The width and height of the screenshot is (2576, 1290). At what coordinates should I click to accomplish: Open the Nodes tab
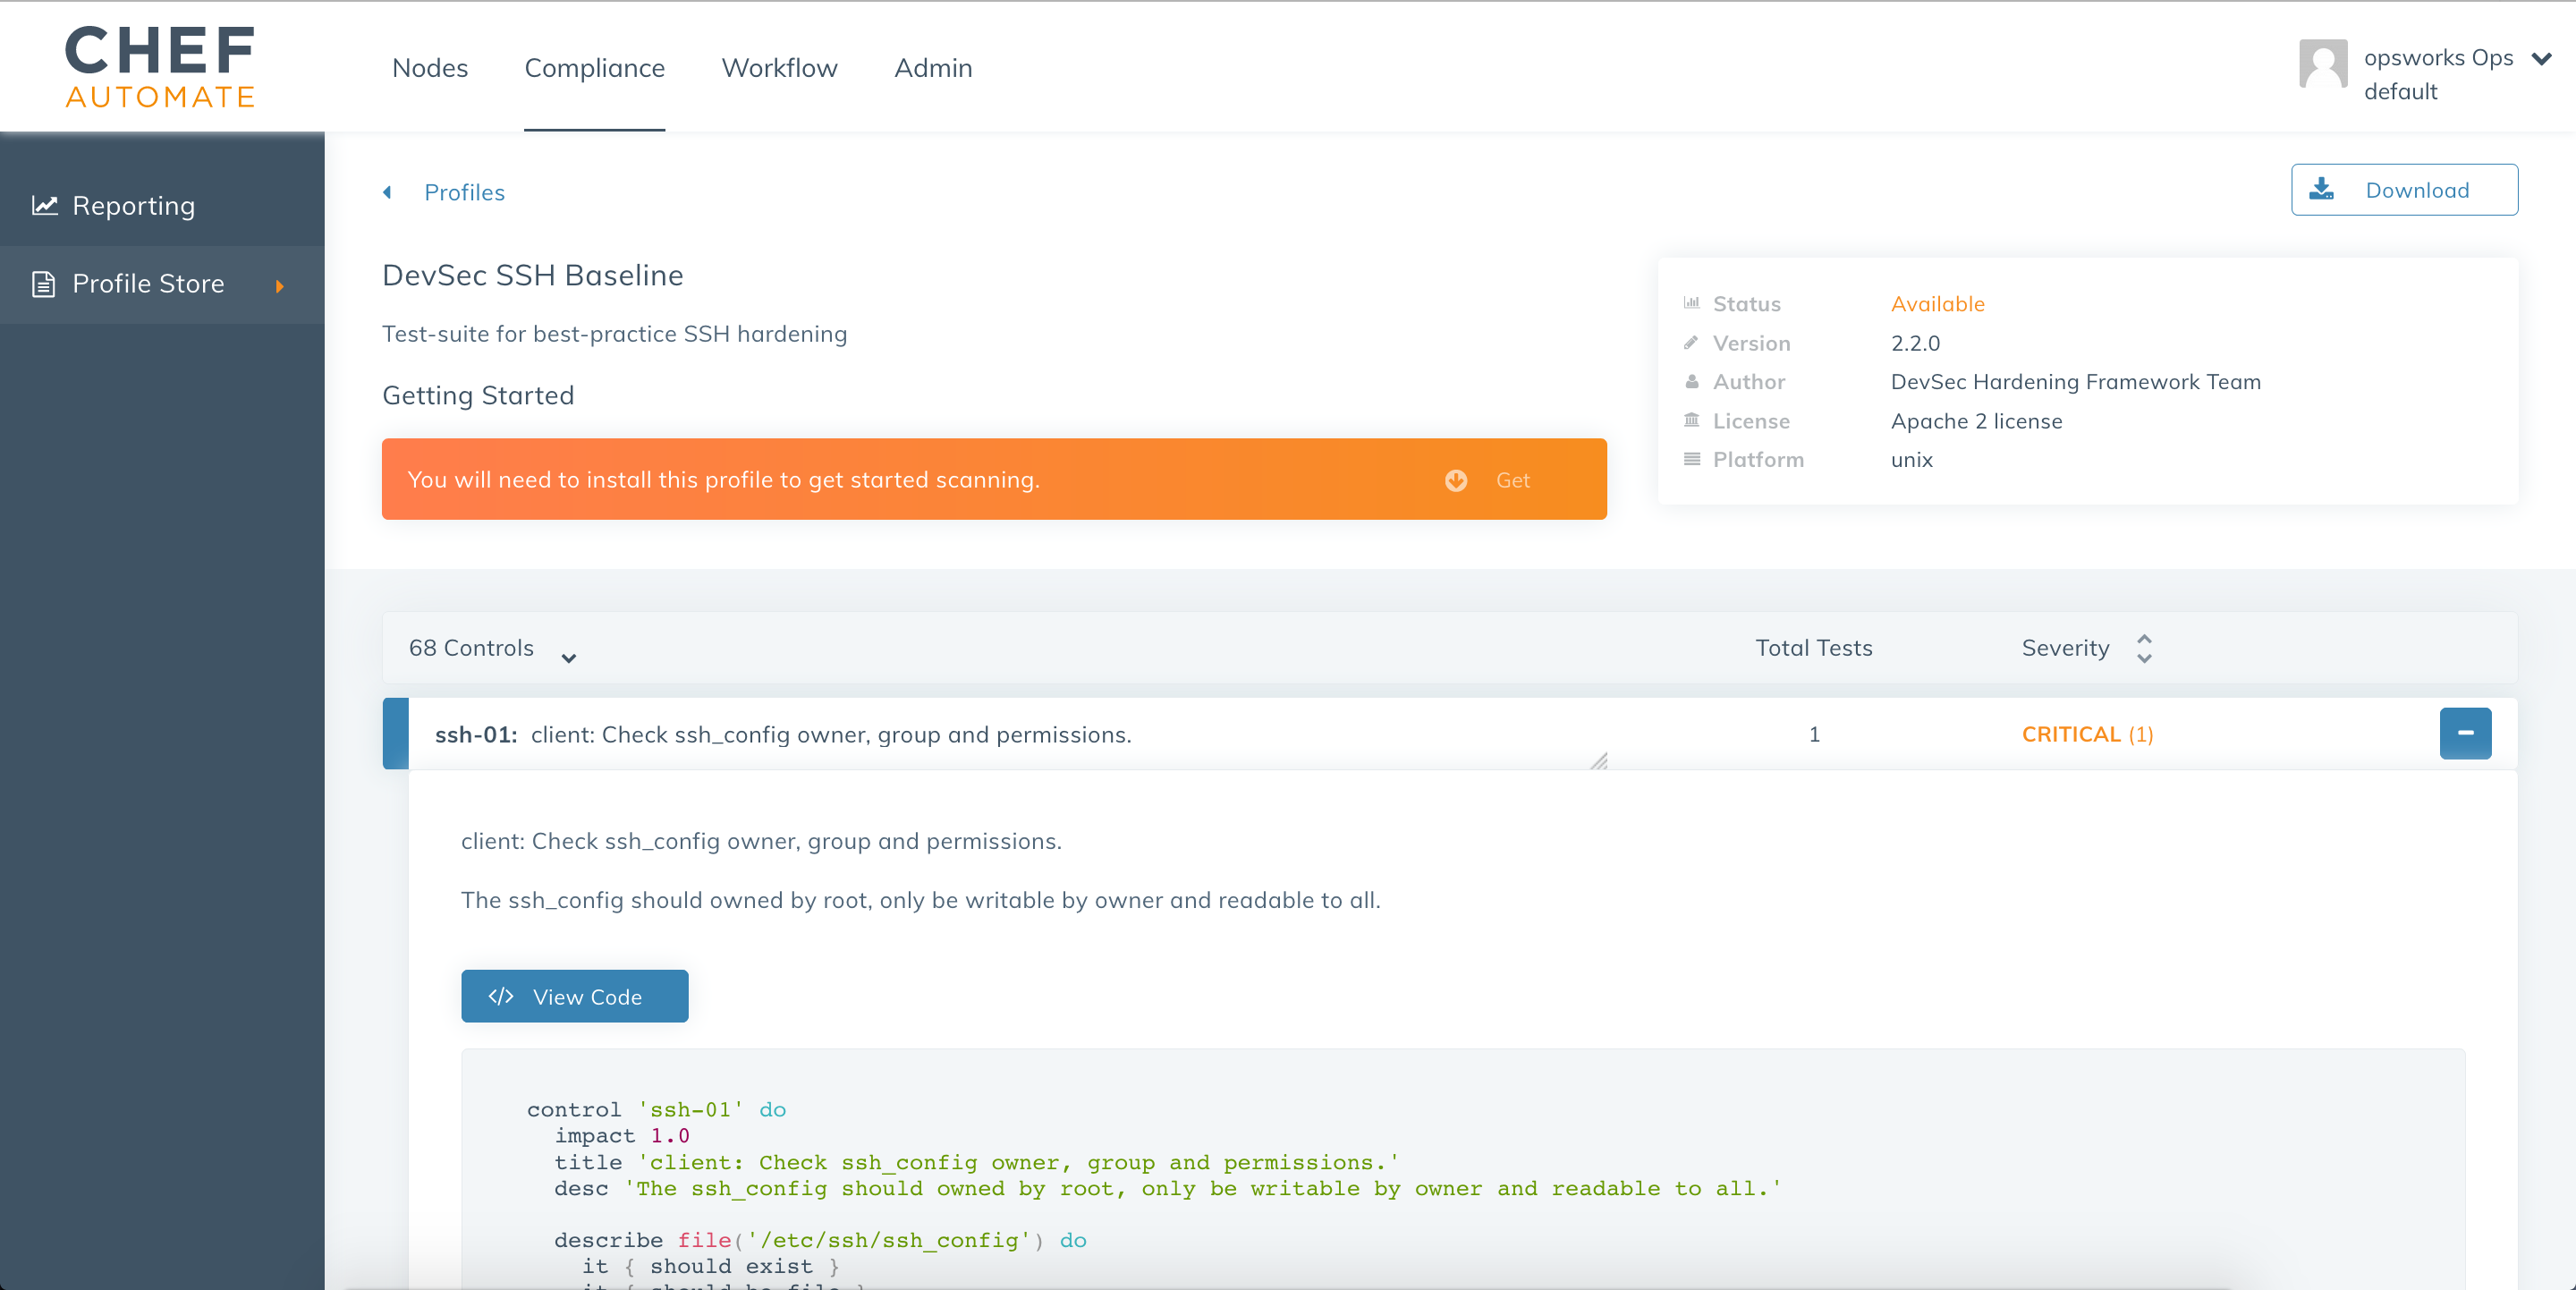coord(430,68)
